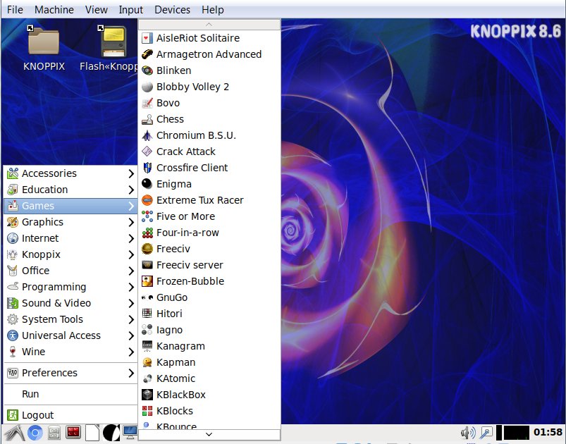Open the VirtualBox Machine menu
The height and width of the screenshot is (444, 566).
pyautogui.click(x=54, y=10)
